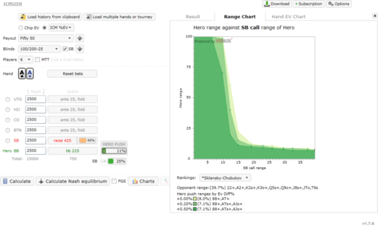
Task: Expand the Payout Fifty 50 dropdown
Action: (x=46, y=38)
